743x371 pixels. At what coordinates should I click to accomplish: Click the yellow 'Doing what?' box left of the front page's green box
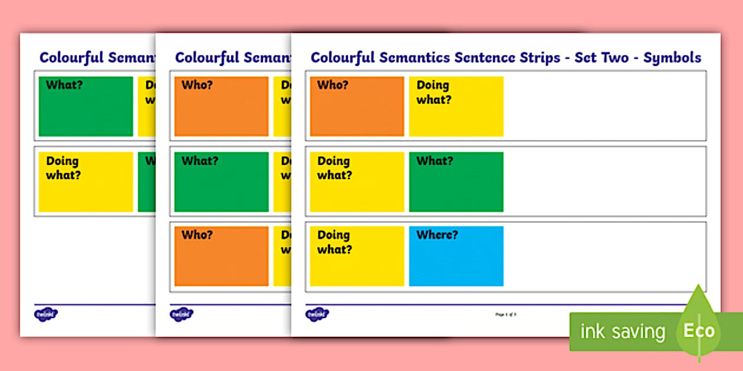point(357,182)
